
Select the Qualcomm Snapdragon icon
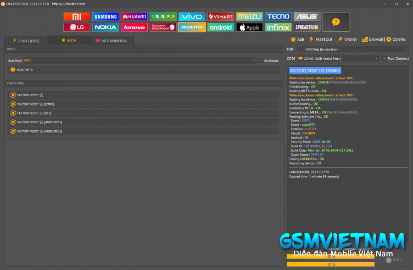tap(163, 27)
